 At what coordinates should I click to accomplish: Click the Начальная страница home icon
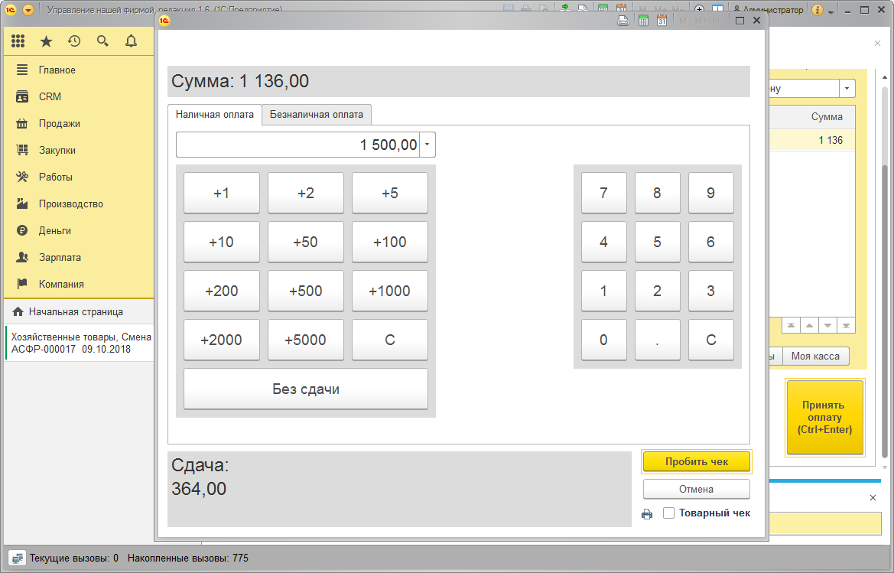[x=18, y=312]
